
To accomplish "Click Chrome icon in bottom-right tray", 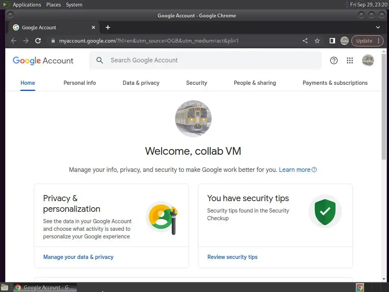I will (360, 287).
